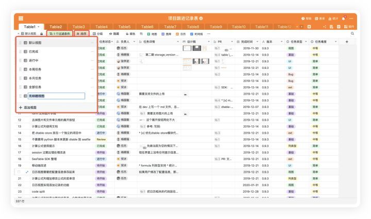Select the 已完成 view
Viewport: 371px width, 219px height.
[x=57, y=52]
